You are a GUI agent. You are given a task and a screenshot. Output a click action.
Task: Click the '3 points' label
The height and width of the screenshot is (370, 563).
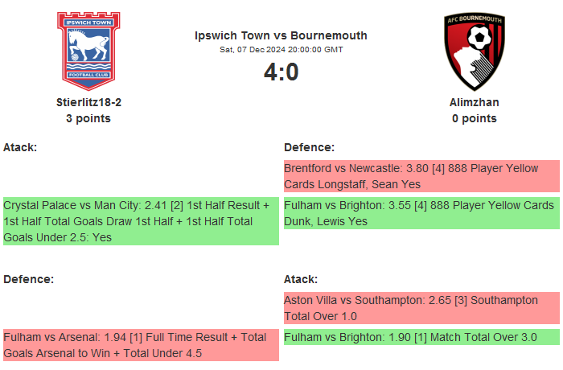[x=88, y=118]
